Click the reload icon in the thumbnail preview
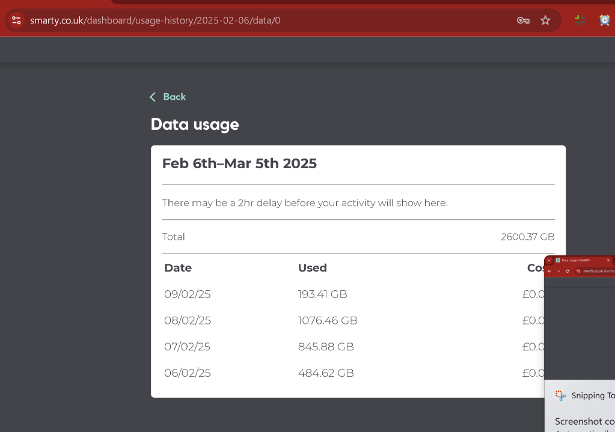The height and width of the screenshot is (432, 615). tap(568, 271)
